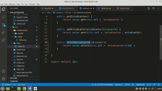The image size is (162, 91).
Task: Open the Run menu
Action: click(x=26, y=4)
